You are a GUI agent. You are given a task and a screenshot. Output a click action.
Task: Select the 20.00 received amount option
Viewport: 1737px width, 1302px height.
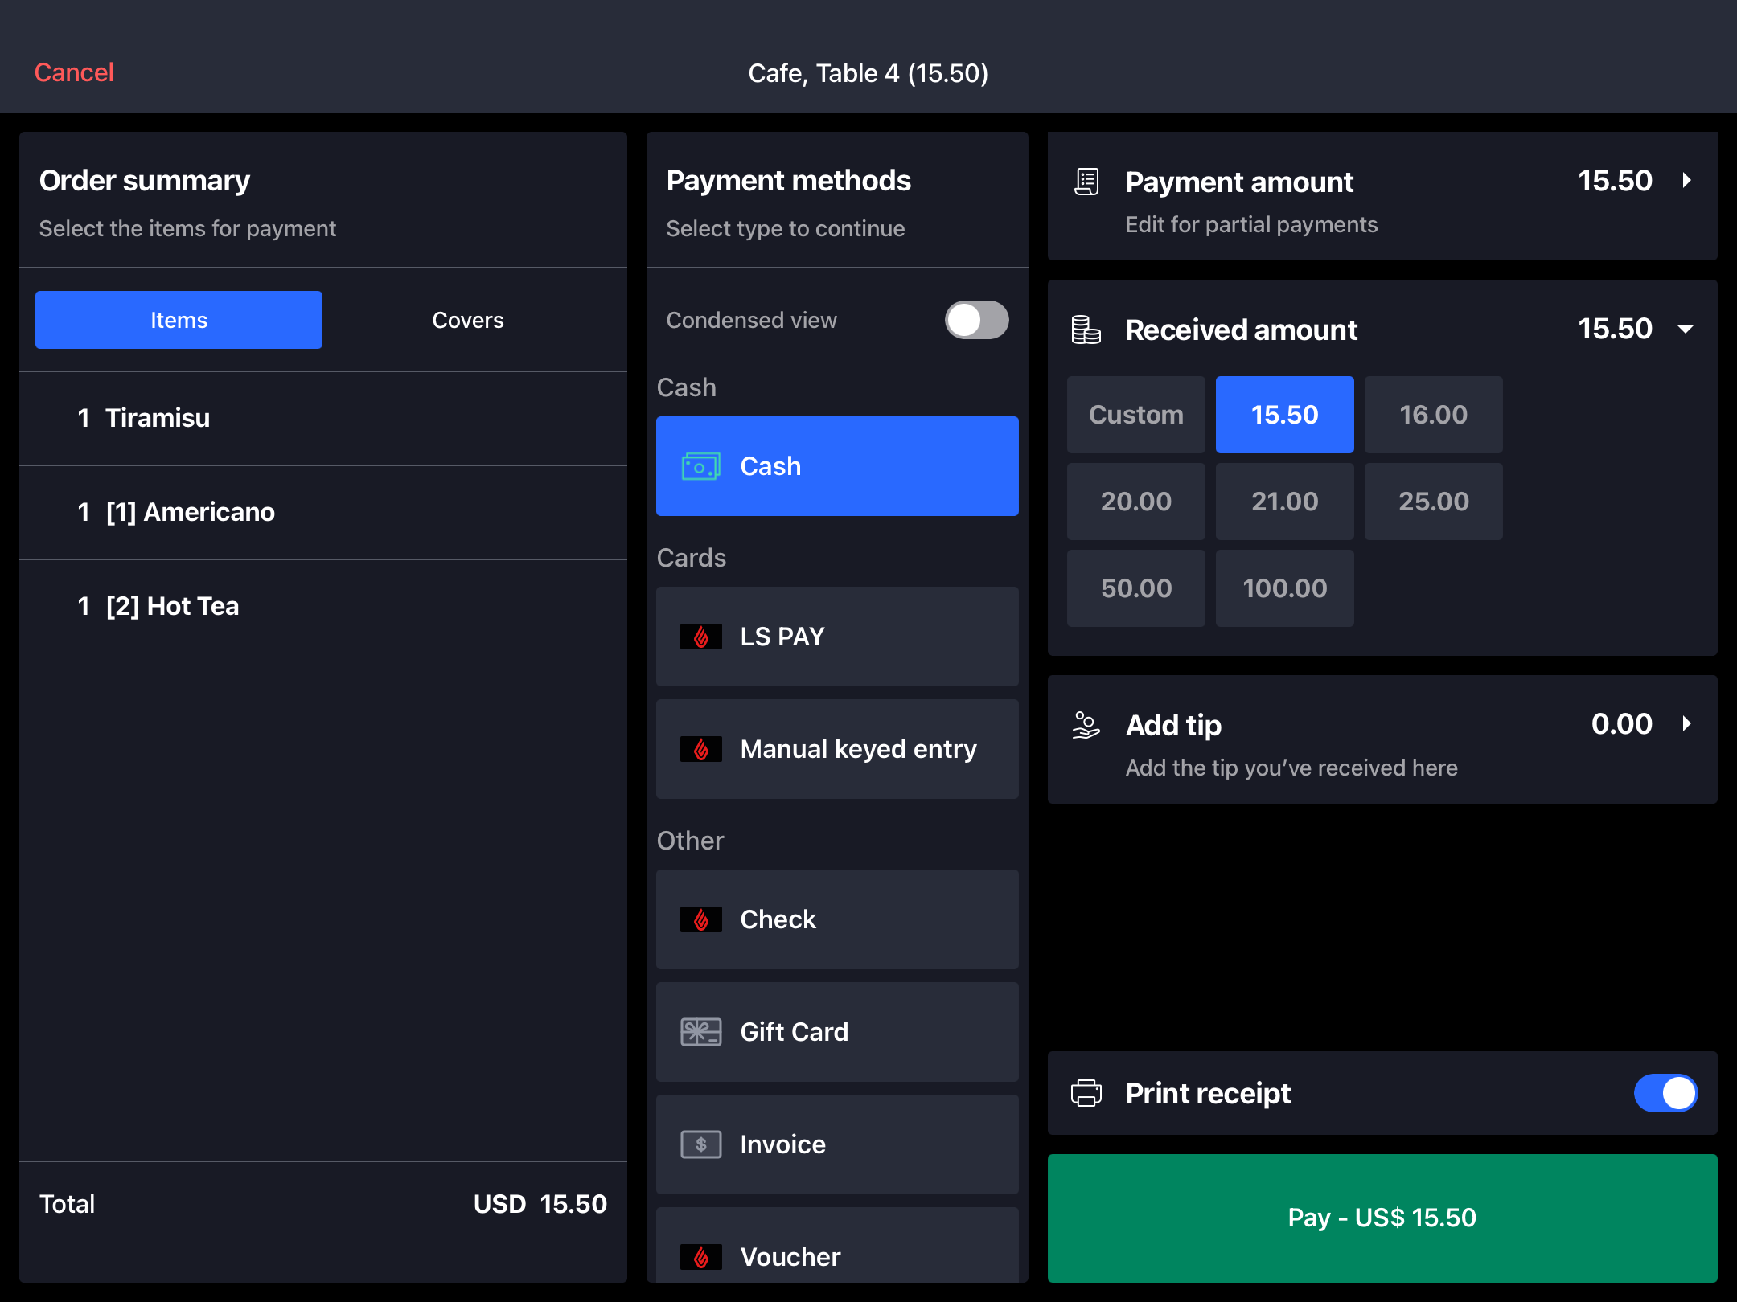pos(1135,502)
